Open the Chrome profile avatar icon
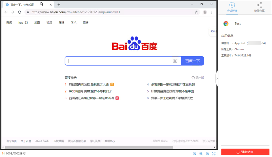This screenshot has width=272, height=157. point(205,12)
